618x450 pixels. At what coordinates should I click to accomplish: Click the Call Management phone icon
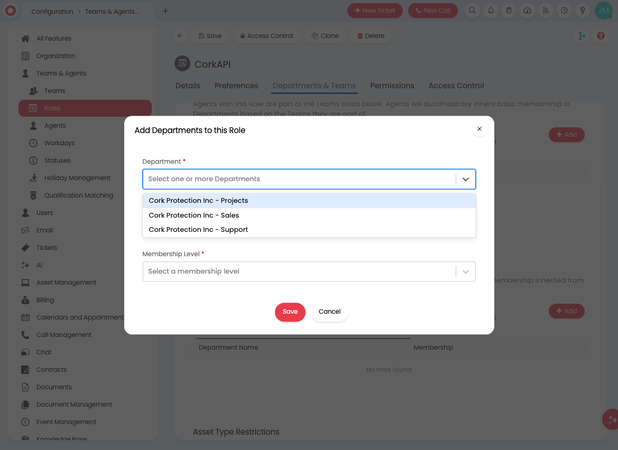[25, 335]
